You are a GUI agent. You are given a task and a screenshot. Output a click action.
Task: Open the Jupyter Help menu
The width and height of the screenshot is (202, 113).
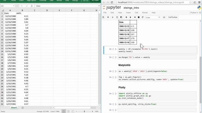pos(153,13)
